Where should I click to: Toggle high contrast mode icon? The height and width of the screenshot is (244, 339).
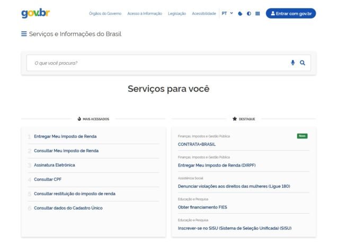pos(249,13)
